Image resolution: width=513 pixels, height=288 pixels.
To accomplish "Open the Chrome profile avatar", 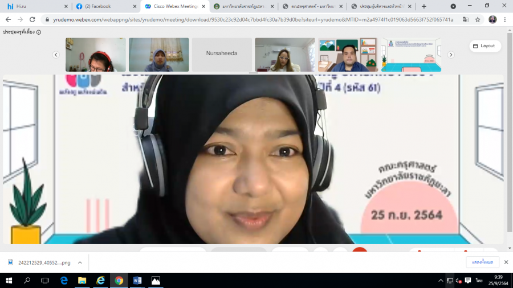I will (492, 19).
